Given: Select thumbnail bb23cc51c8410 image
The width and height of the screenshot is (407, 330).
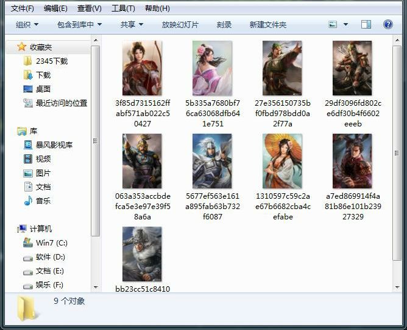Looking at the screenshot, I should click(142, 254).
